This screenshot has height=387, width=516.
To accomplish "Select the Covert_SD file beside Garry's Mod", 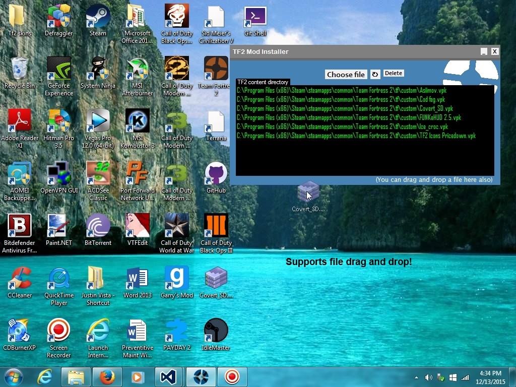I will click(216, 282).
